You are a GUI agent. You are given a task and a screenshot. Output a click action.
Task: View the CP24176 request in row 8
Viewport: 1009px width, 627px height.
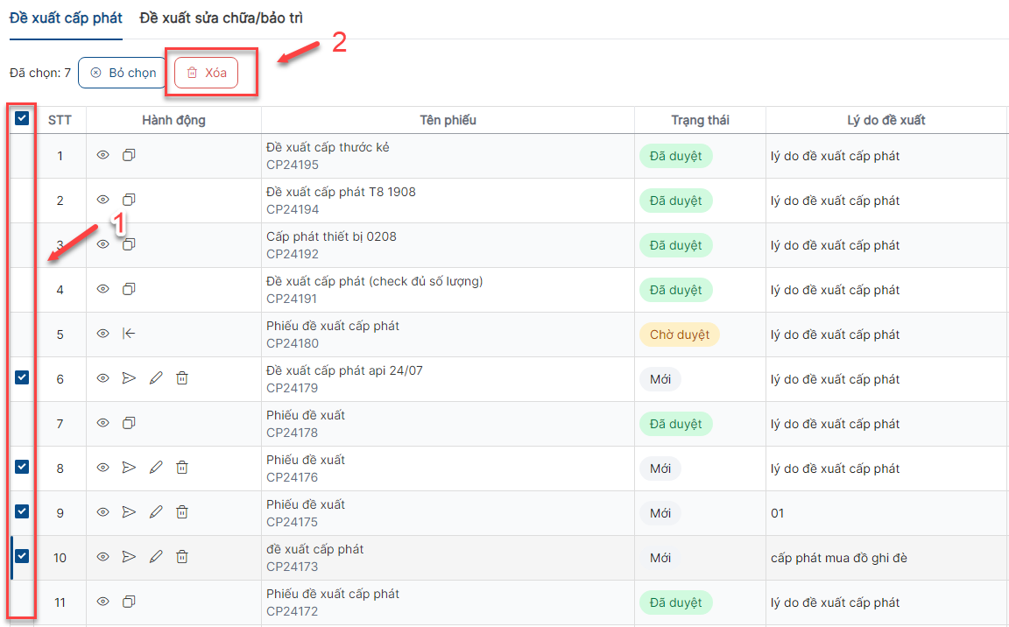coord(103,468)
